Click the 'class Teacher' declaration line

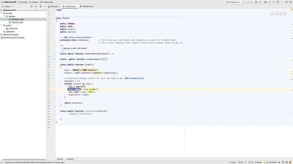[63, 18]
